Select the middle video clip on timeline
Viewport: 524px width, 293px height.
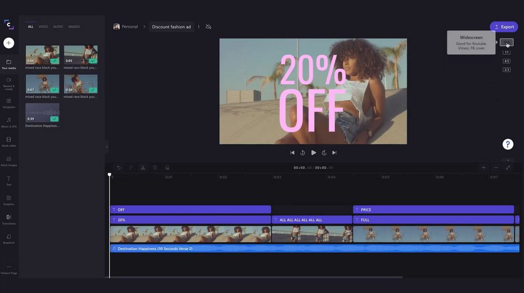312,234
